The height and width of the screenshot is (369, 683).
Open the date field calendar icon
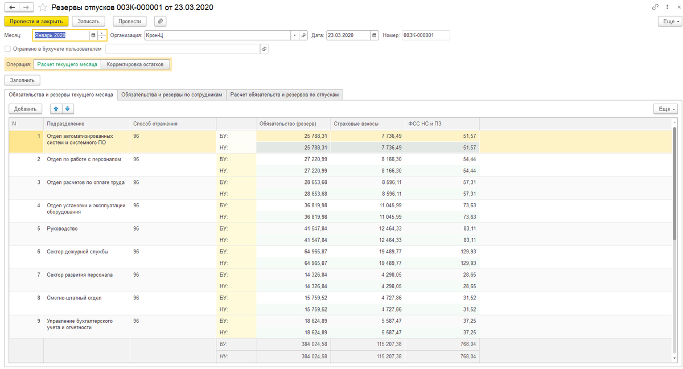[x=374, y=35]
